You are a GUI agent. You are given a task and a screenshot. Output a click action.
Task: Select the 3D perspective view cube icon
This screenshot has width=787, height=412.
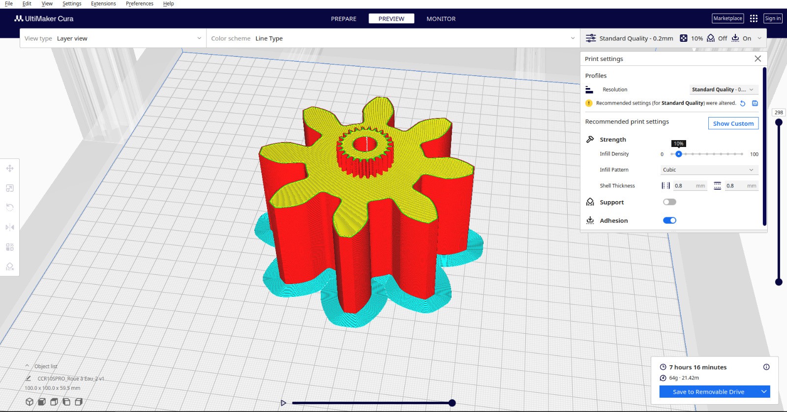[30, 402]
